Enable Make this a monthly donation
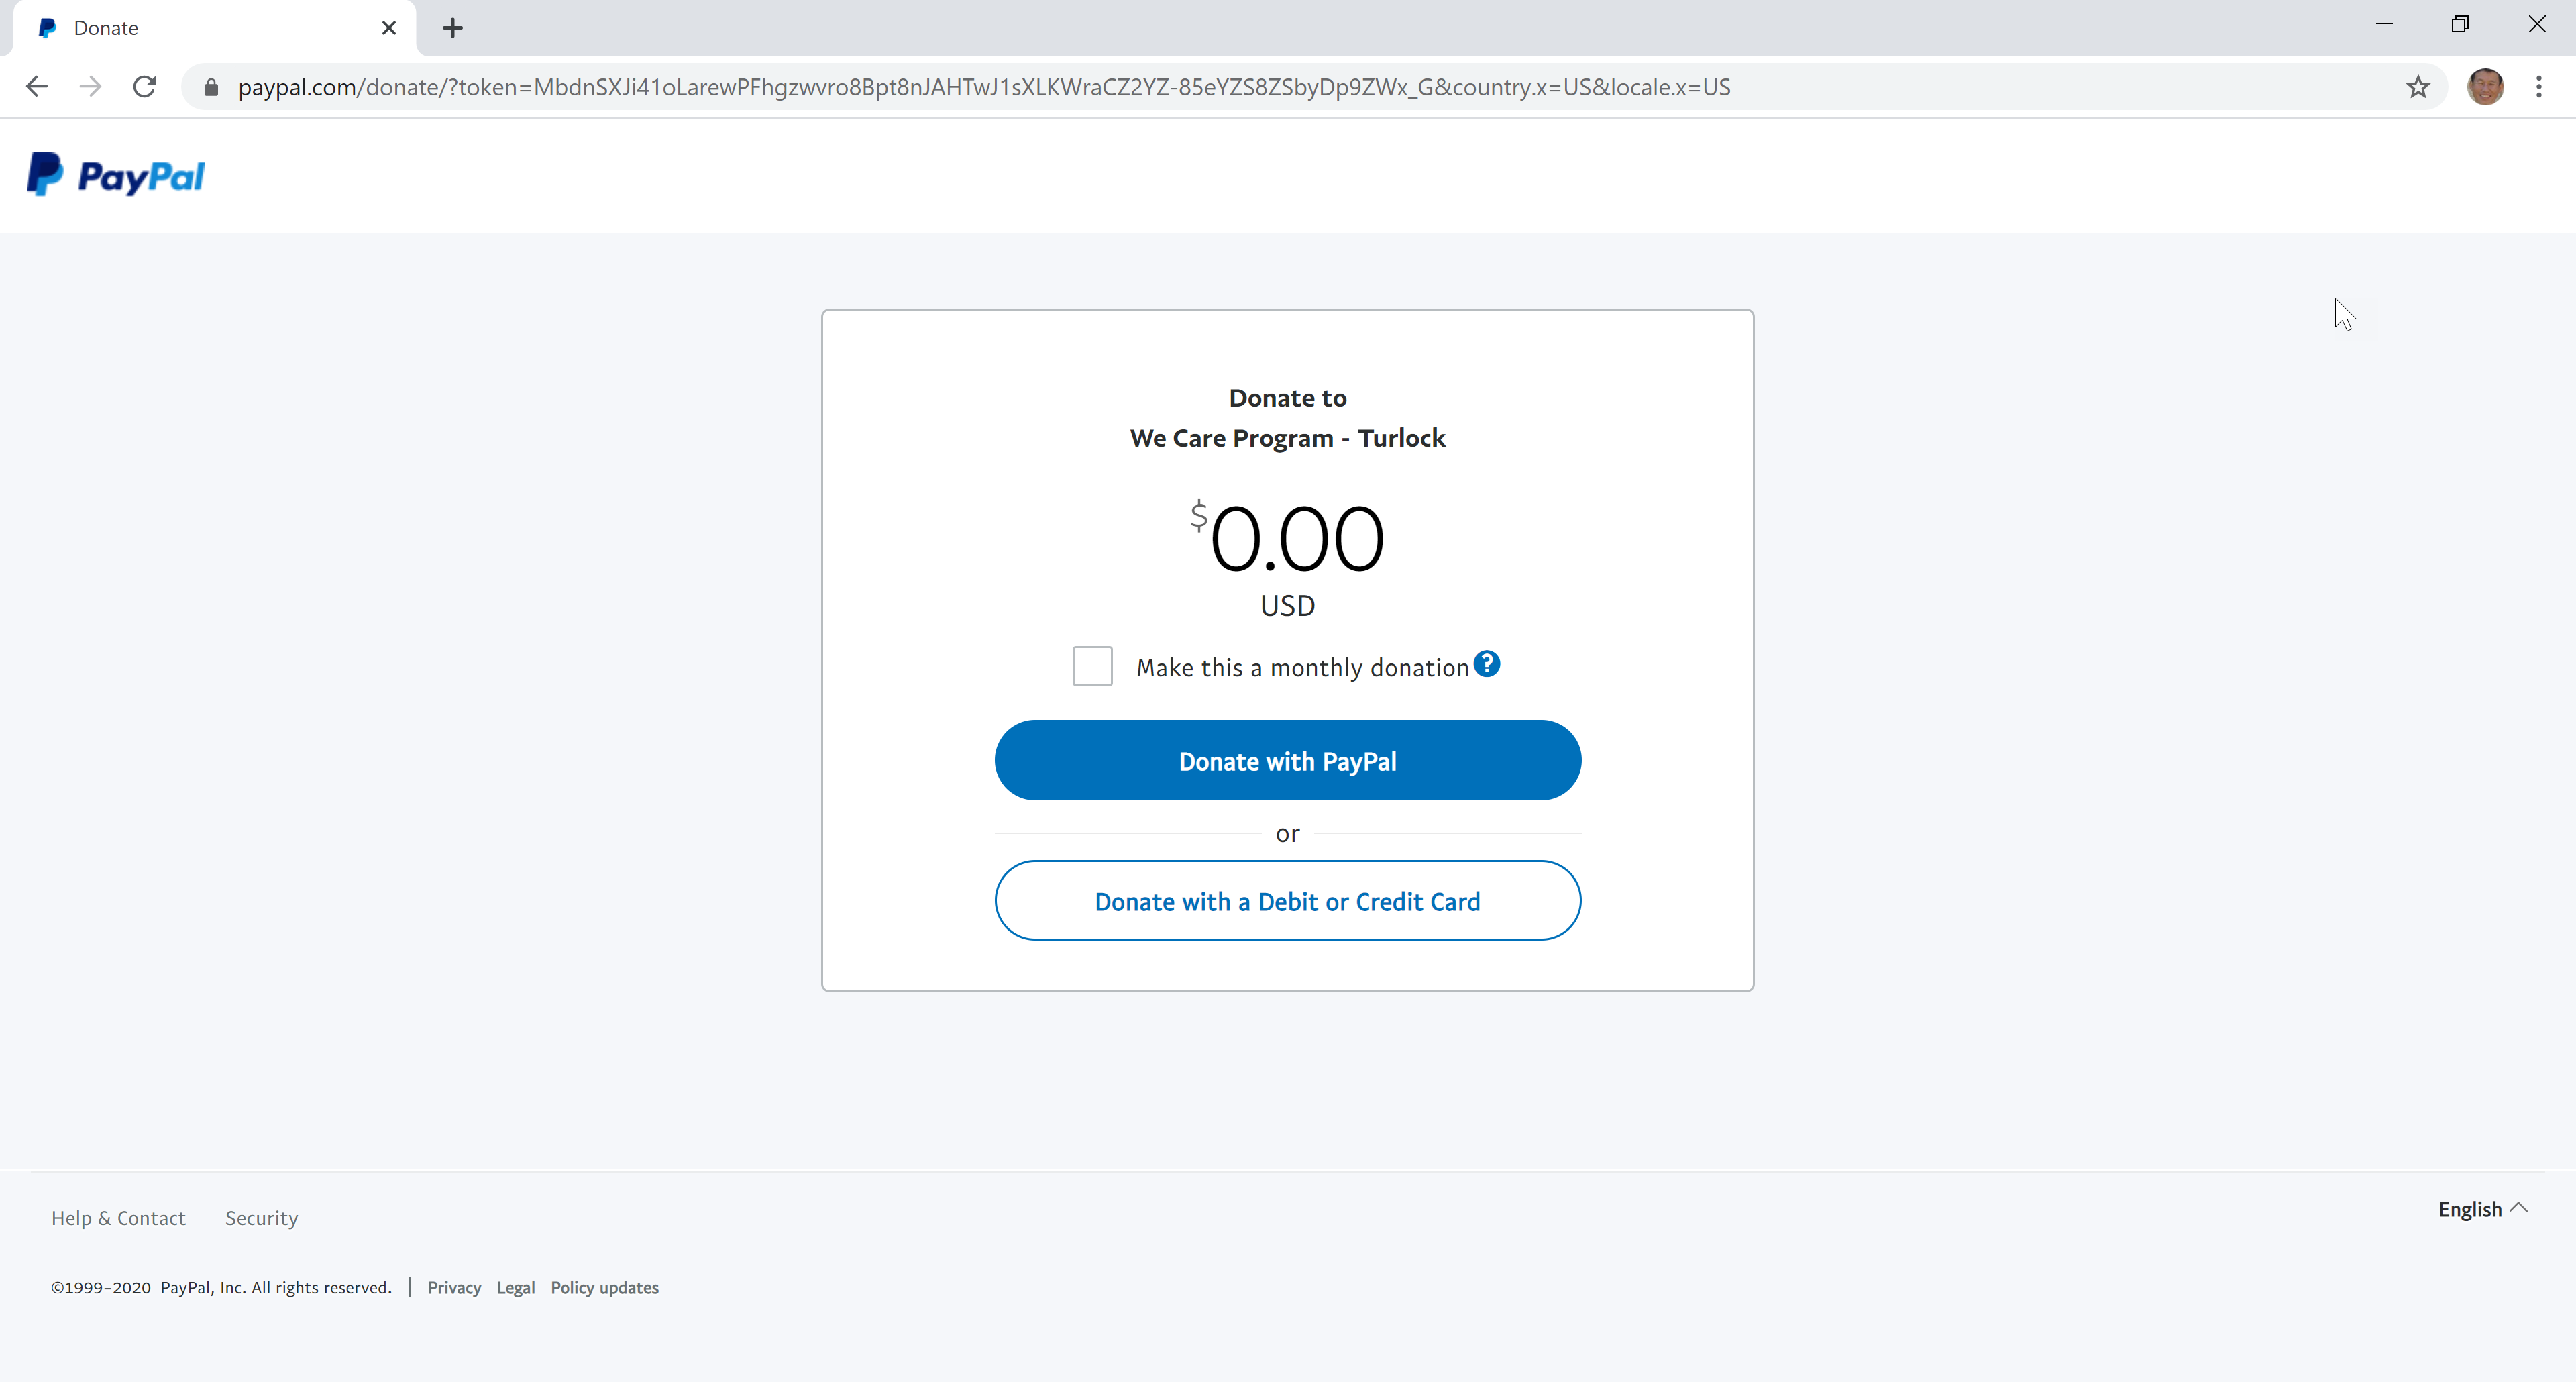 1092,666
